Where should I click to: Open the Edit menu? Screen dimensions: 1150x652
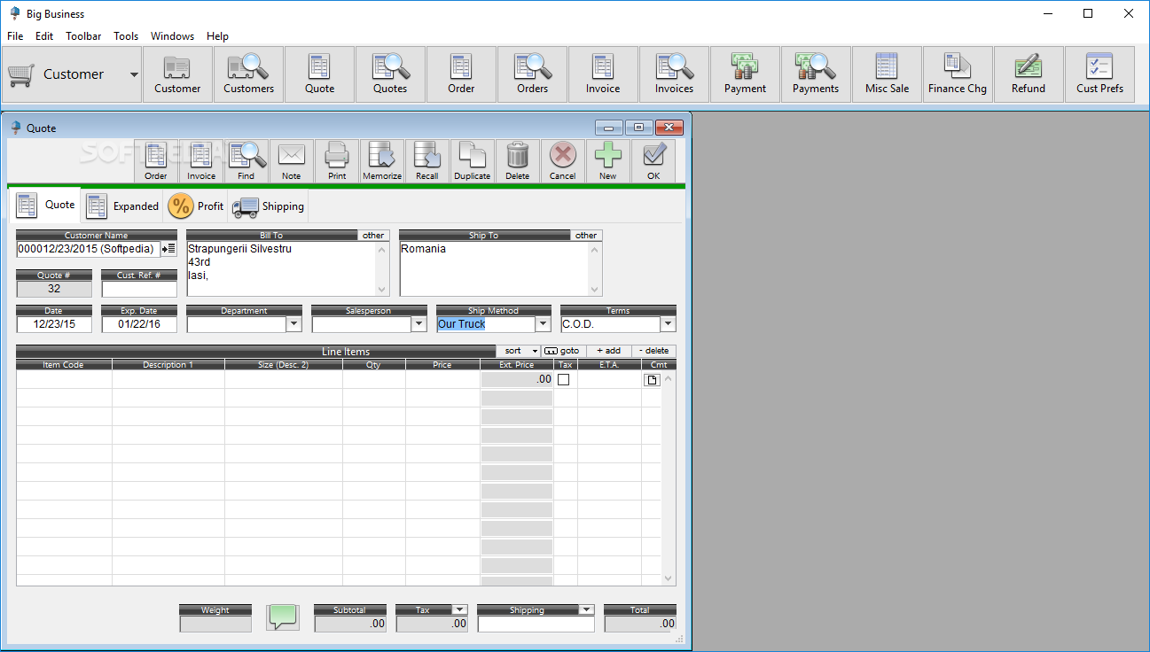pos(44,36)
